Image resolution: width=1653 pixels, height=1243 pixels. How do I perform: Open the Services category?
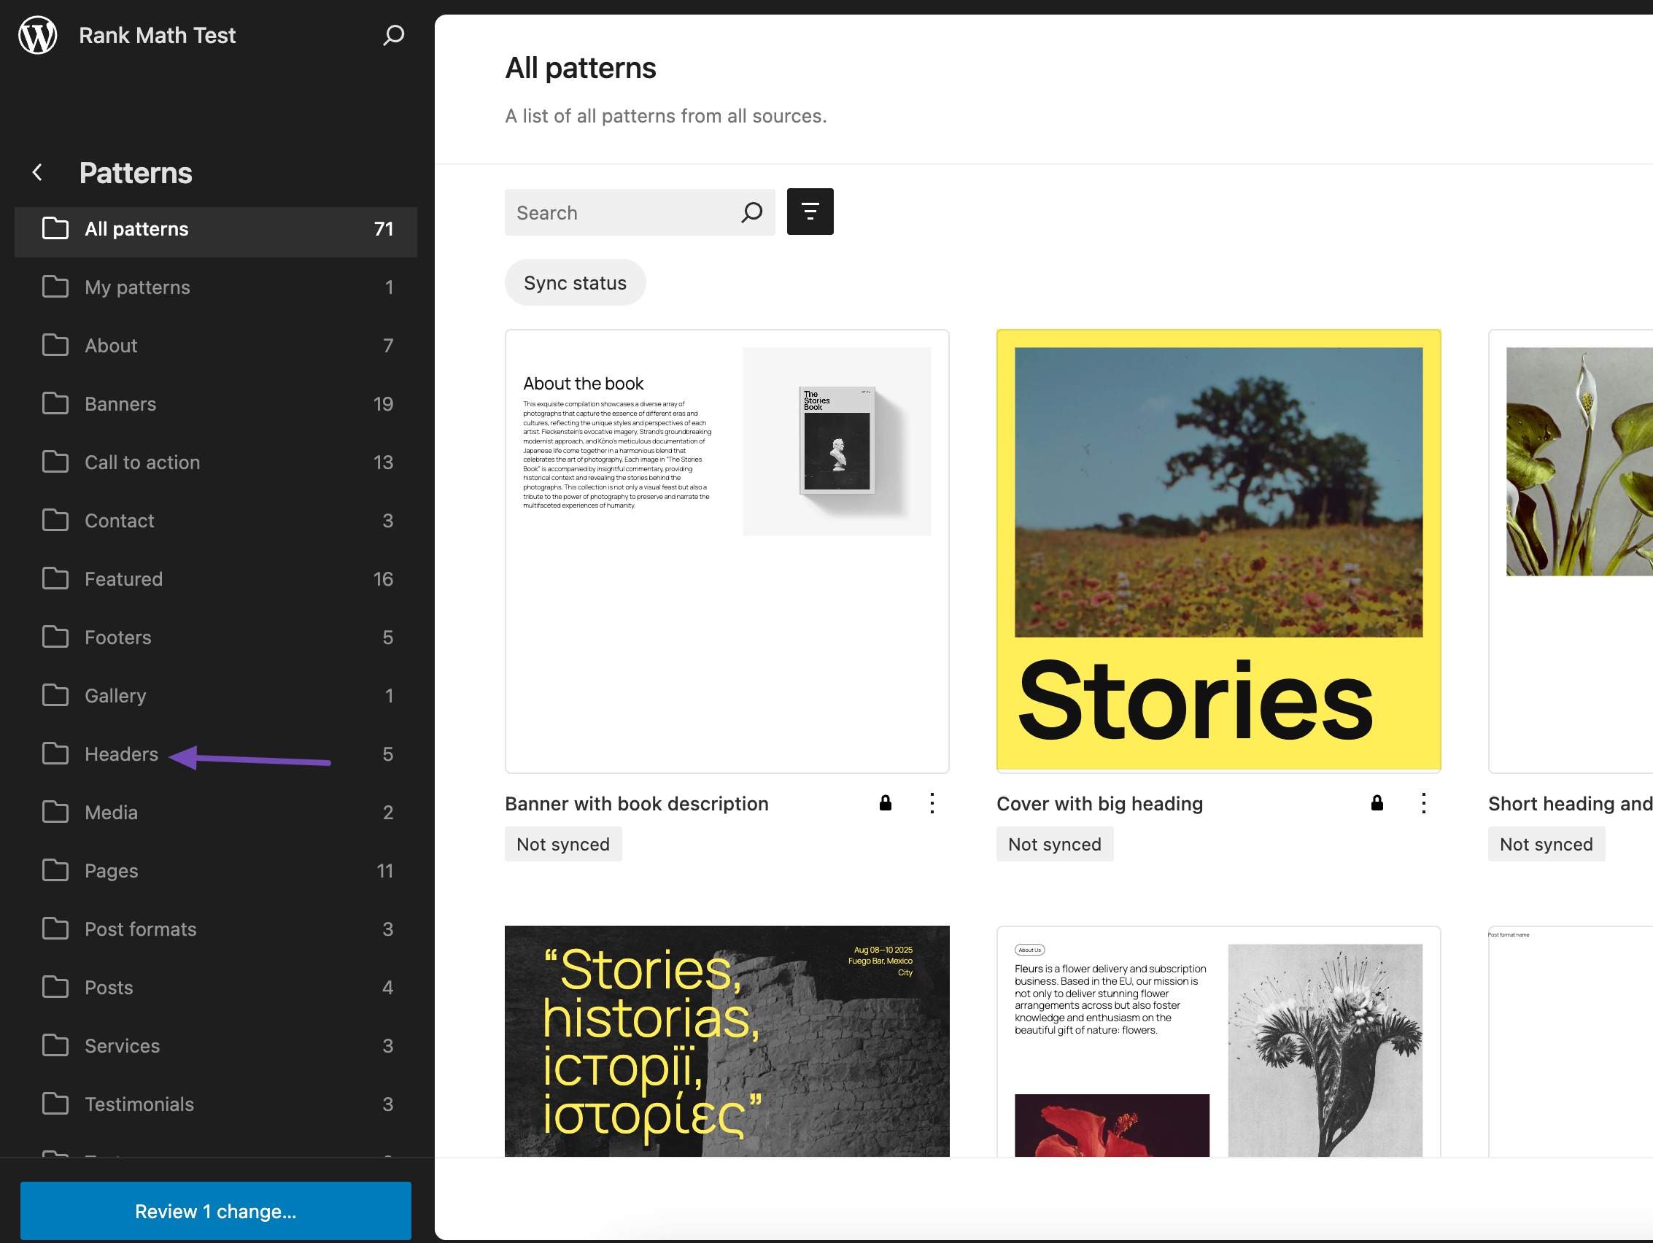pos(216,1045)
